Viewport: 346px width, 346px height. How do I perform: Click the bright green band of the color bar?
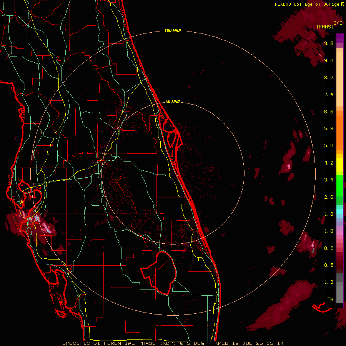339,185
